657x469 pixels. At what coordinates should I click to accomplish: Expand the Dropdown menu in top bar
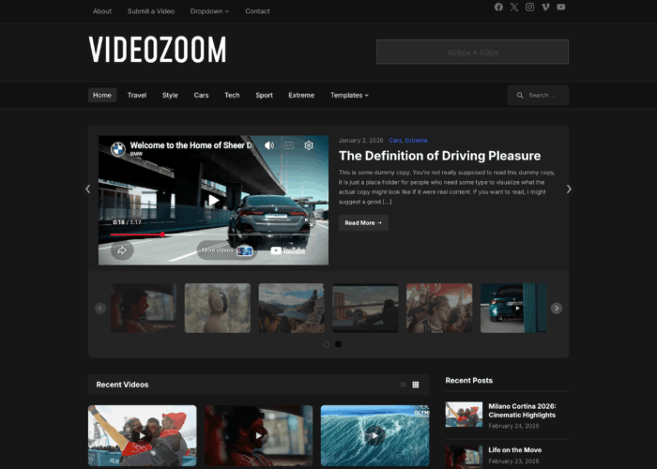coord(209,11)
